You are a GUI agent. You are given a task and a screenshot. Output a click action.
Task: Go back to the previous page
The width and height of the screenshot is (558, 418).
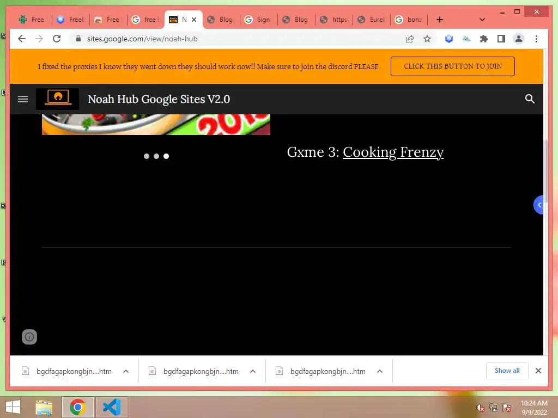point(22,39)
